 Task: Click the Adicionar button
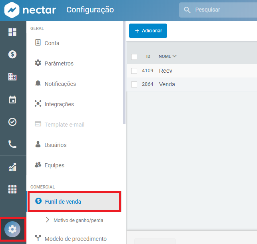click(x=148, y=31)
